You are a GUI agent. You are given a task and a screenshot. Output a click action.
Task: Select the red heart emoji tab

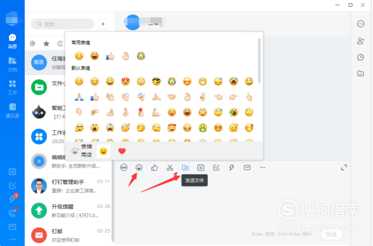[122, 151]
